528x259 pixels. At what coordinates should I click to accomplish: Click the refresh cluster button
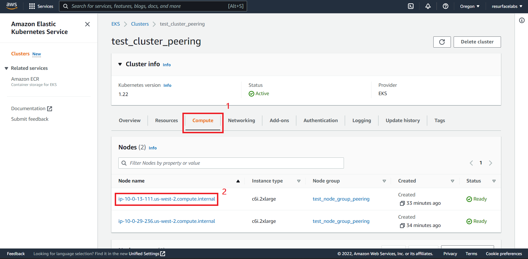pyautogui.click(x=442, y=42)
